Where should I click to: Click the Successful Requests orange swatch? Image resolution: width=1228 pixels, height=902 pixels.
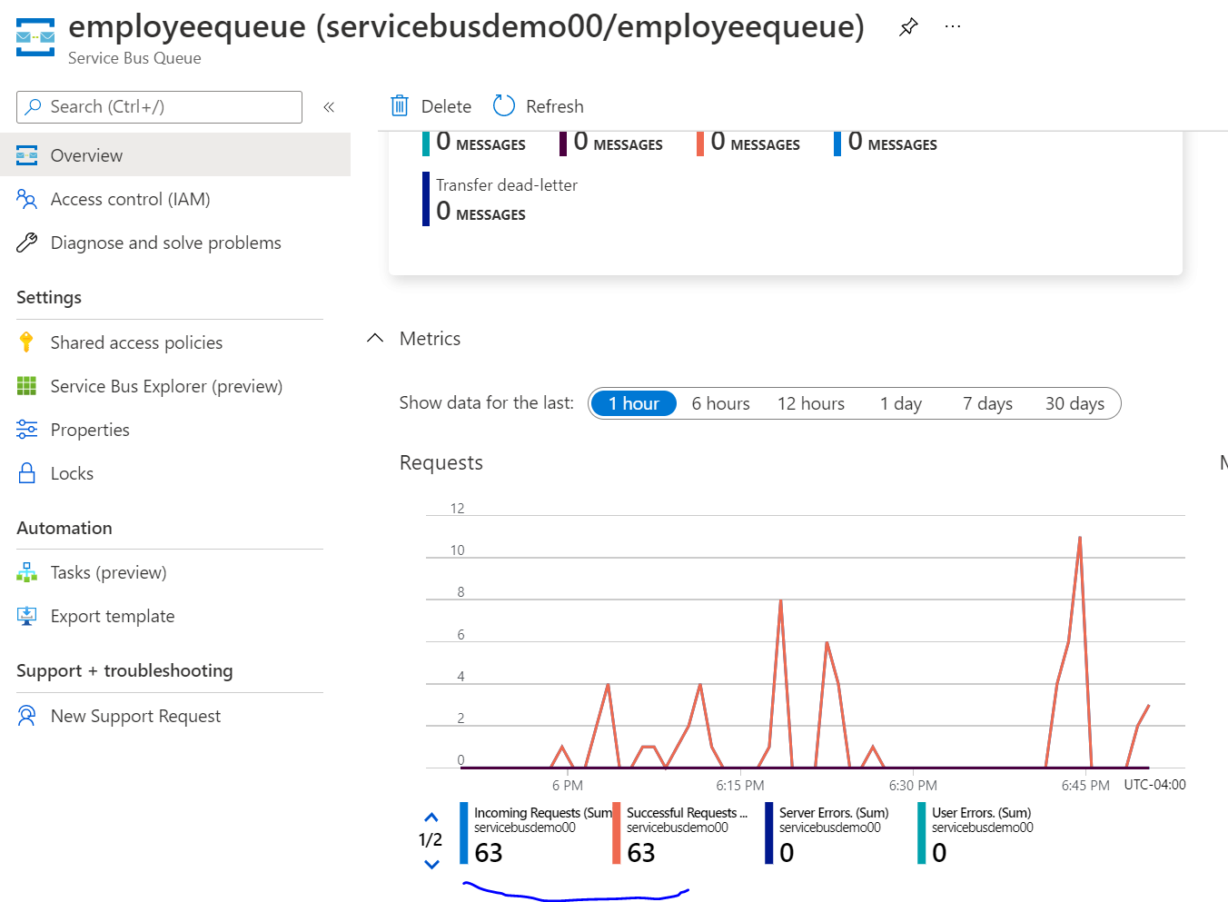[x=617, y=833]
